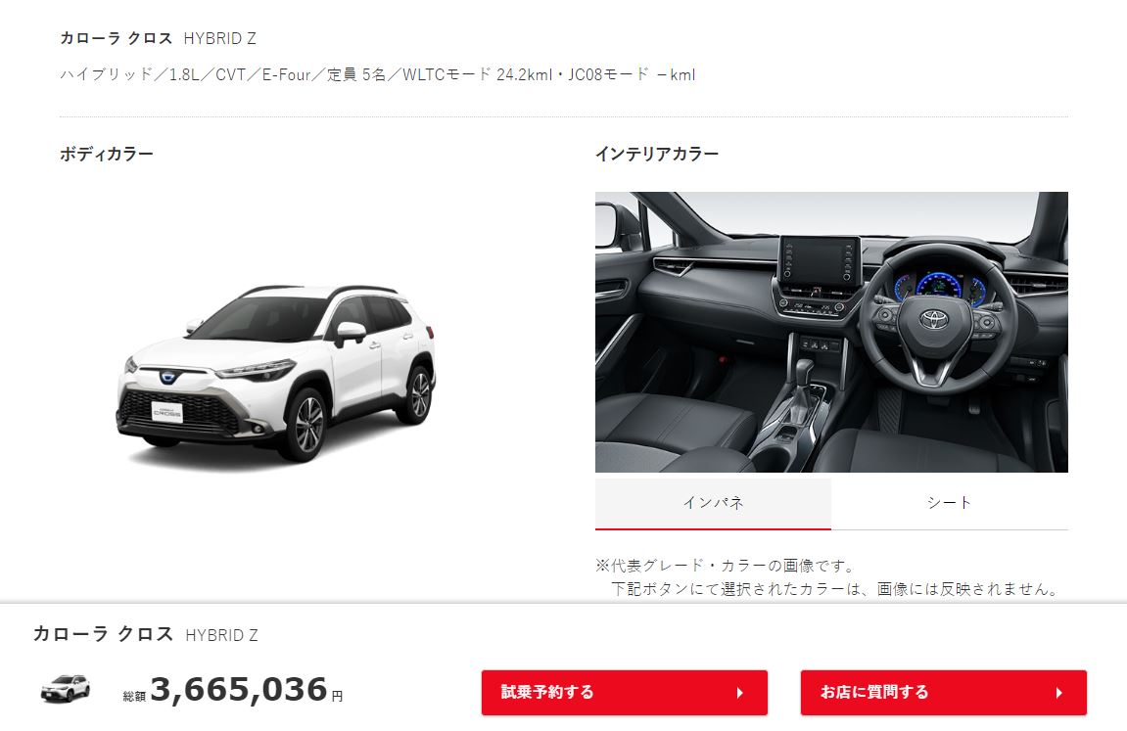1127x731 pixels.
Task: Switch to the インパネ tab
Action: (713, 503)
